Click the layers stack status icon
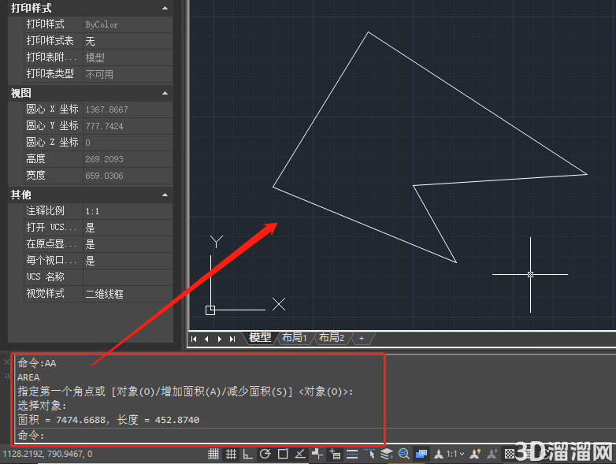The image size is (616, 464). (x=387, y=455)
